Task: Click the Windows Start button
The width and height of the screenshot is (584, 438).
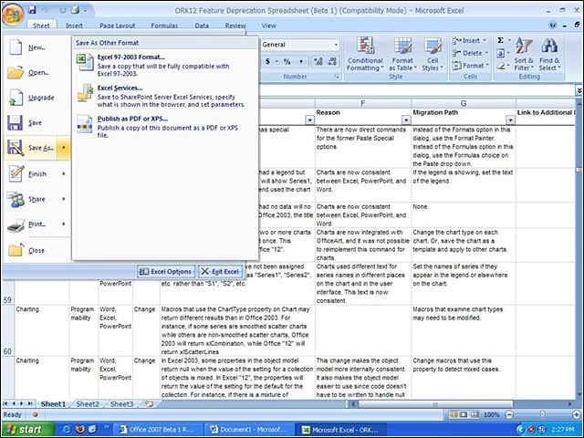Action: 26,430
